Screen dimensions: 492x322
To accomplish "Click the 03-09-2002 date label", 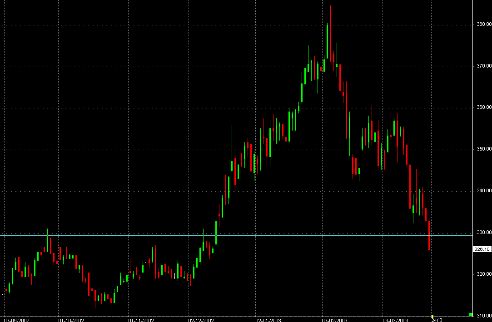I will point(17,320).
